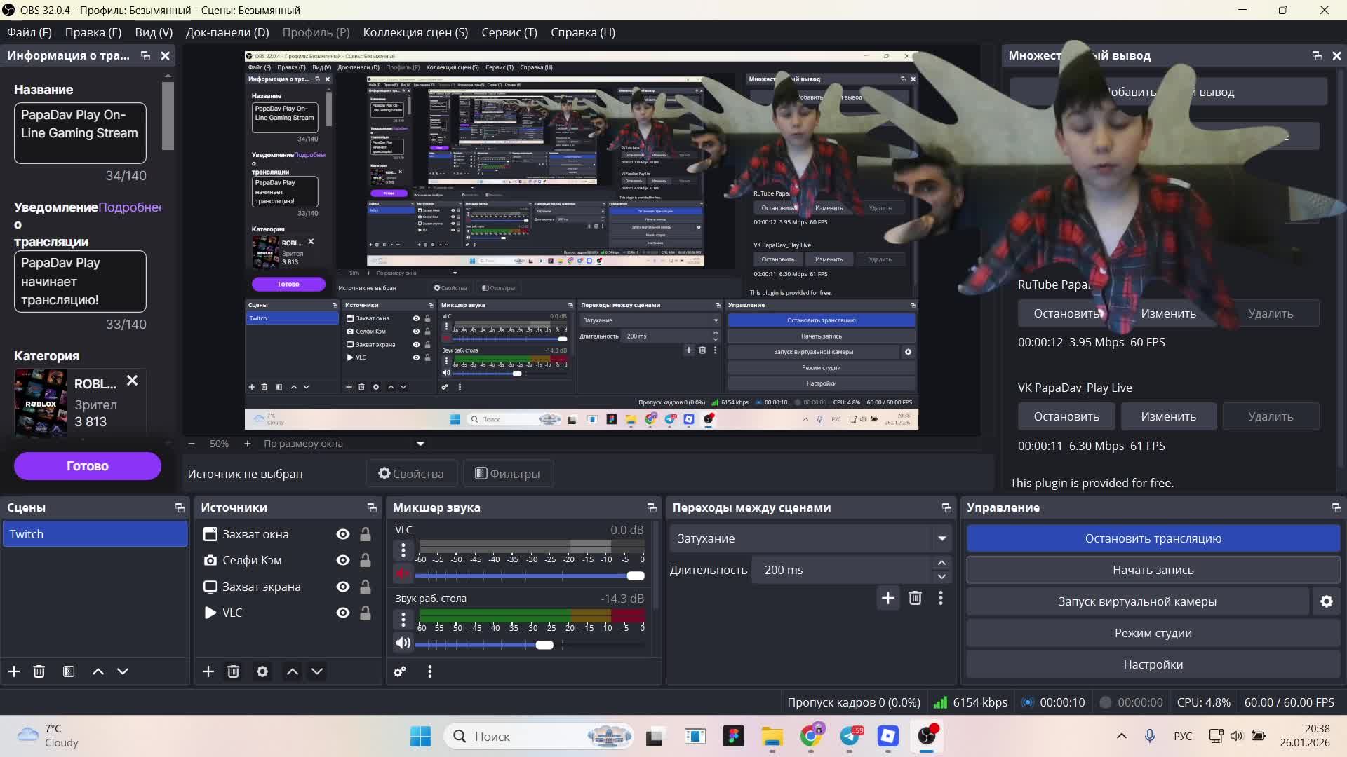Delete selected scene with trash icon
The width and height of the screenshot is (1347, 757).
pyautogui.click(x=39, y=671)
